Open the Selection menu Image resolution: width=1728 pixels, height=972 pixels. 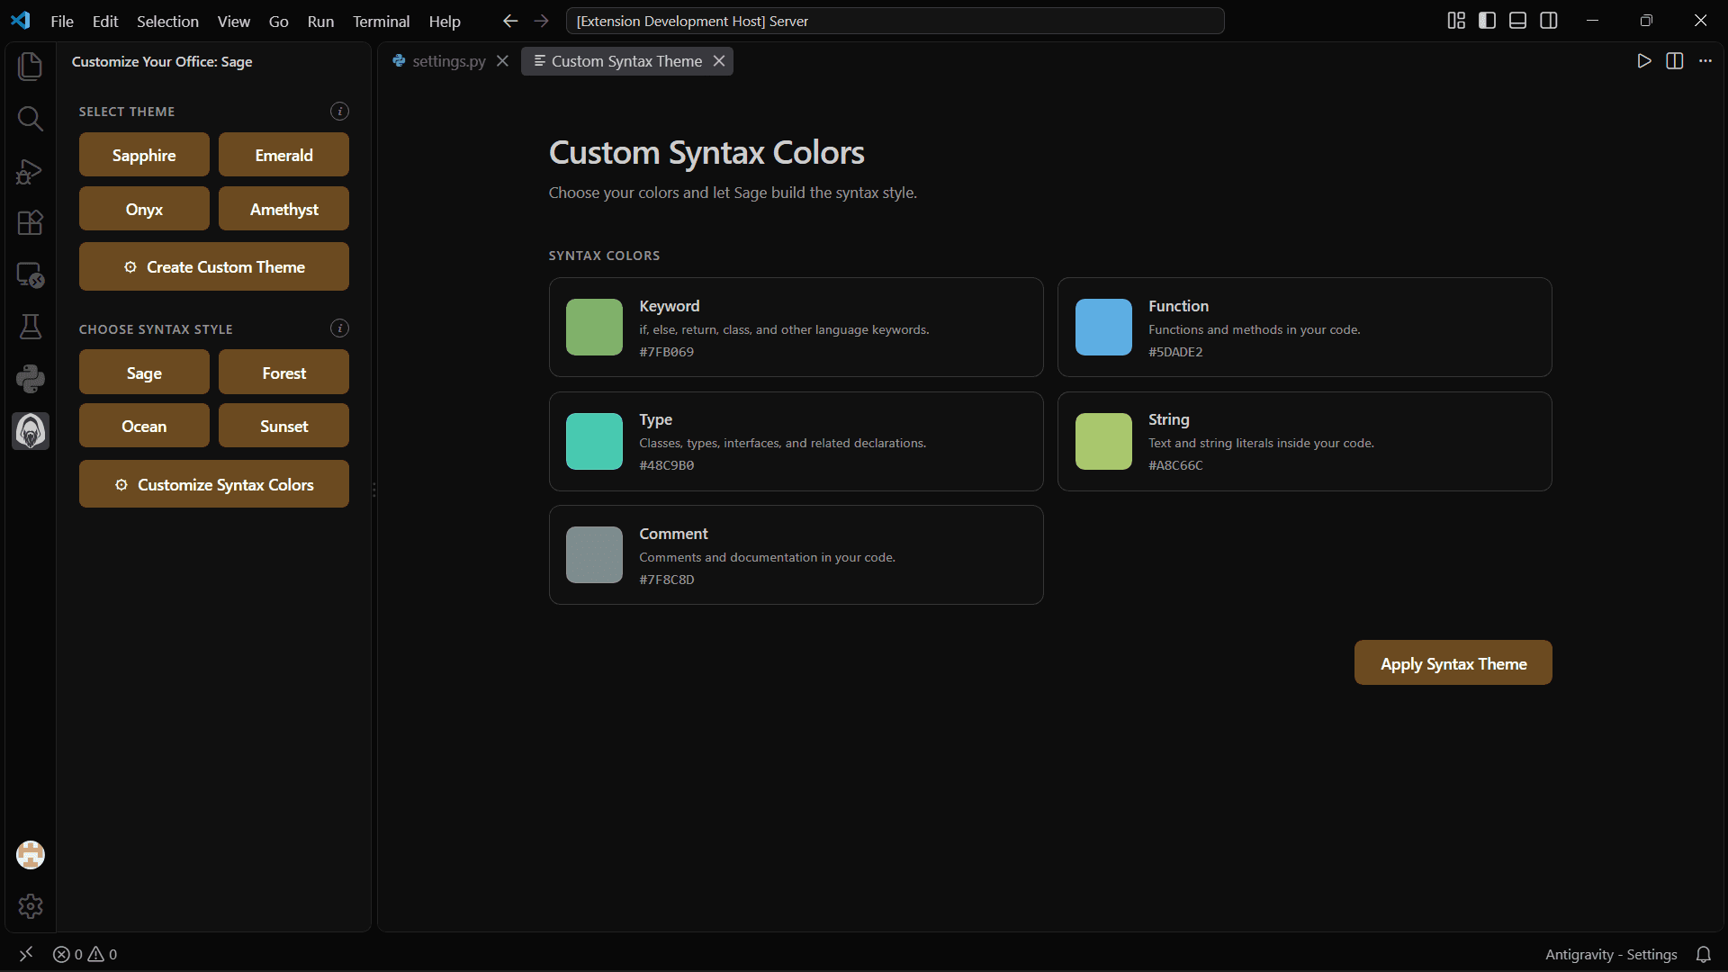[167, 21]
